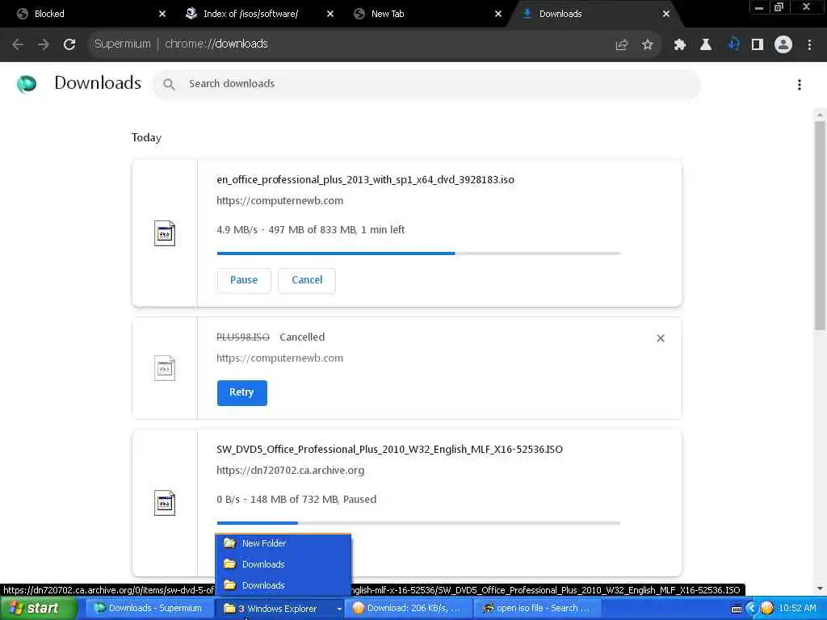The image size is (827, 620).
Task: Open SW_DVD5_Office_Professional_Plus_2010 file name link
Action: click(x=389, y=449)
